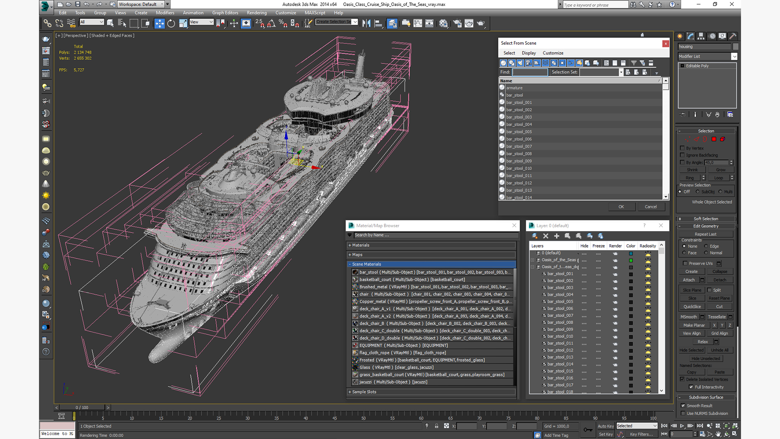Open the Curve Editor icon

(418, 23)
